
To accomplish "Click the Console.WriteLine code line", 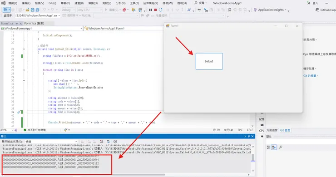I will coord(102,123).
